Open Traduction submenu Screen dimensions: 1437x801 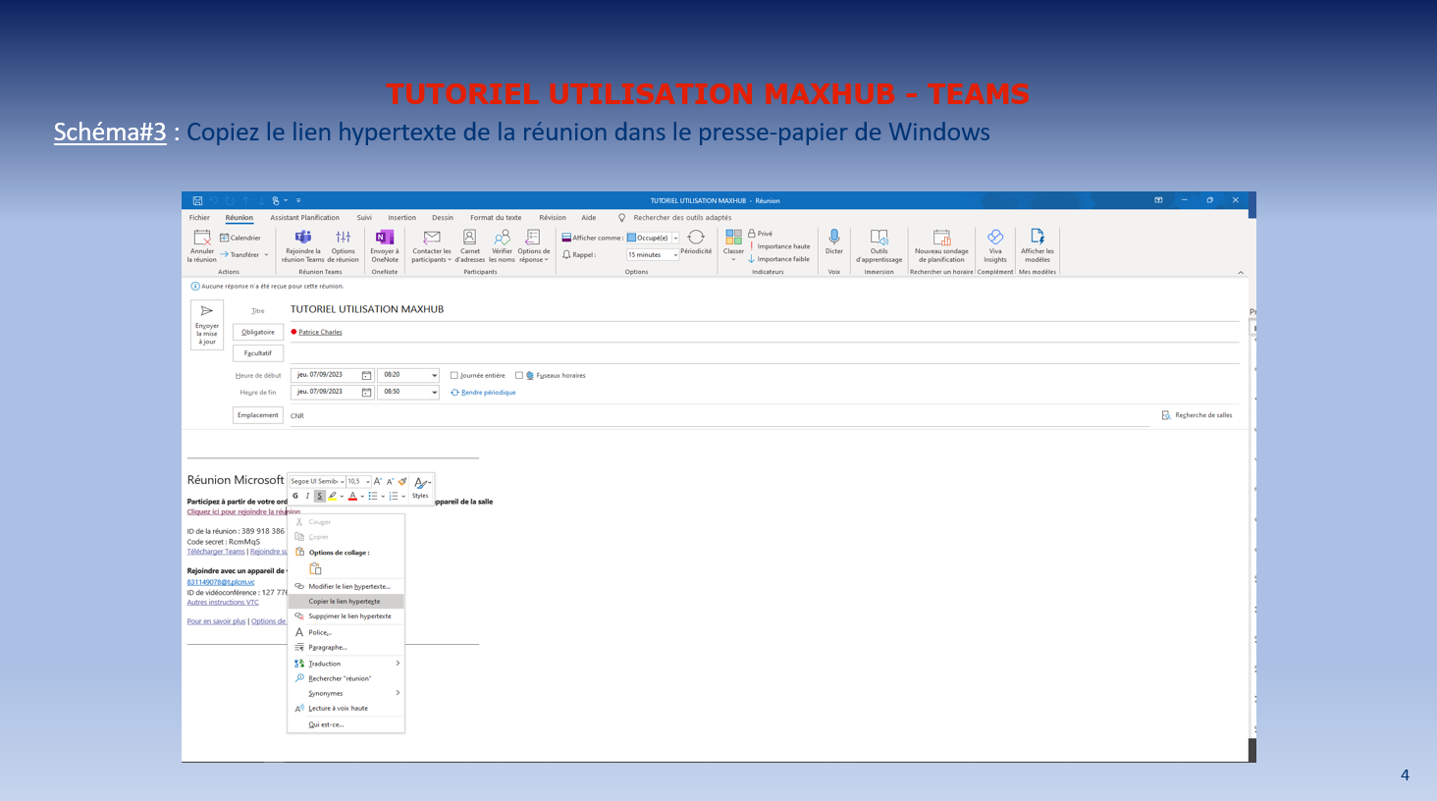[346, 664]
